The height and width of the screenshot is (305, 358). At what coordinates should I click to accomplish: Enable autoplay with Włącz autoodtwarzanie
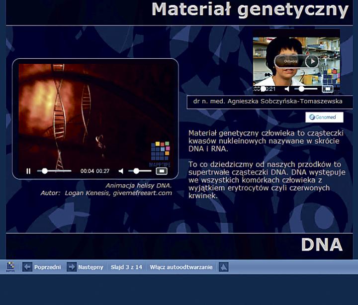(181, 267)
